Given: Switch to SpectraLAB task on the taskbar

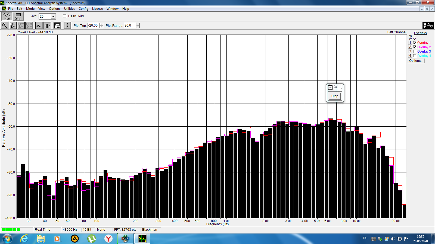Looking at the screenshot, I should [142, 239].
